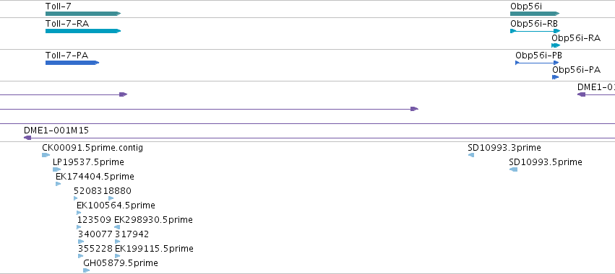Click the LP19537.5prime EST marker
This screenshot has height=274, width=615.
coord(57,169)
